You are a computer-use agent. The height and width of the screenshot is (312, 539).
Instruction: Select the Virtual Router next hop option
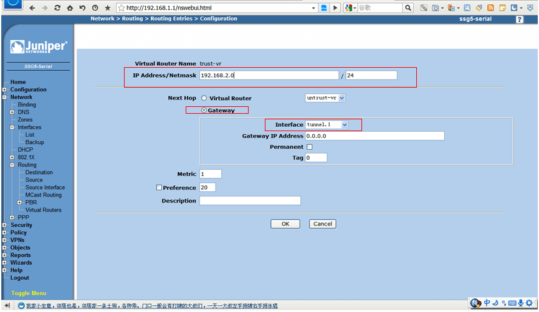point(204,98)
